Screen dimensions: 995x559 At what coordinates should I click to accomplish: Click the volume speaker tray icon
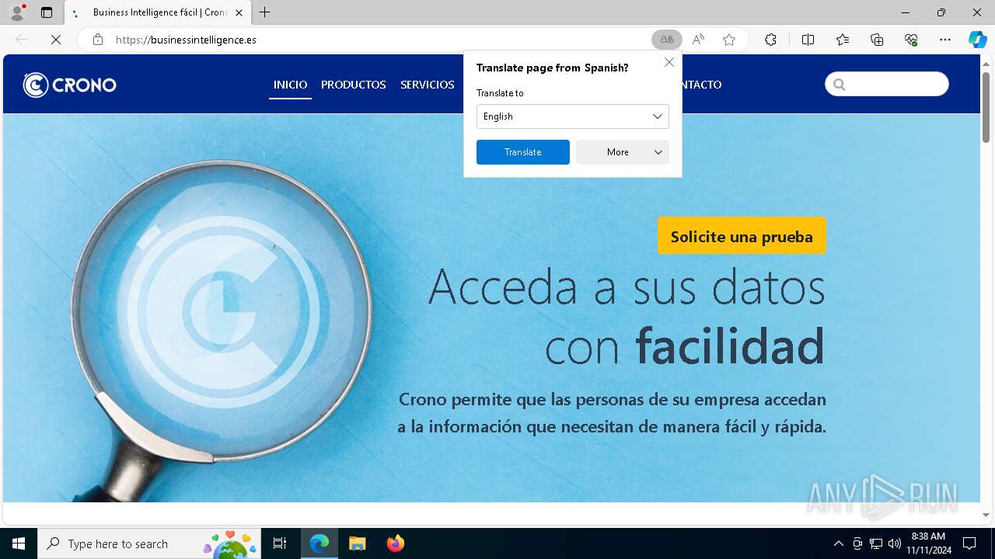(x=895, y=543)
